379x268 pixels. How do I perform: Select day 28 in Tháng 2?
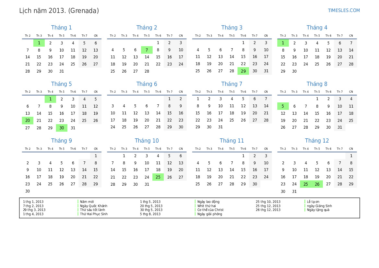point(147,71)
